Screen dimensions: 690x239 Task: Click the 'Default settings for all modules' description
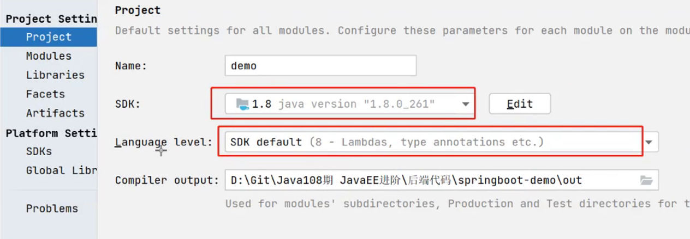[x=402, y=30]
